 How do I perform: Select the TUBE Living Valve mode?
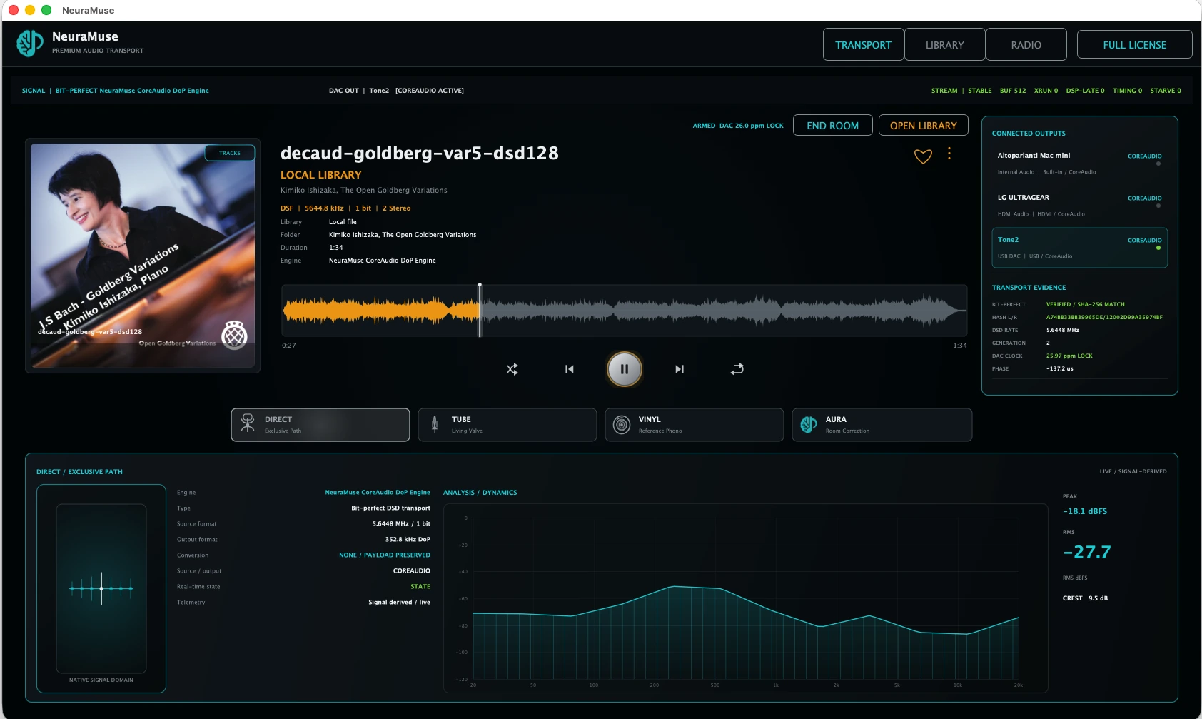coord(507,425)
